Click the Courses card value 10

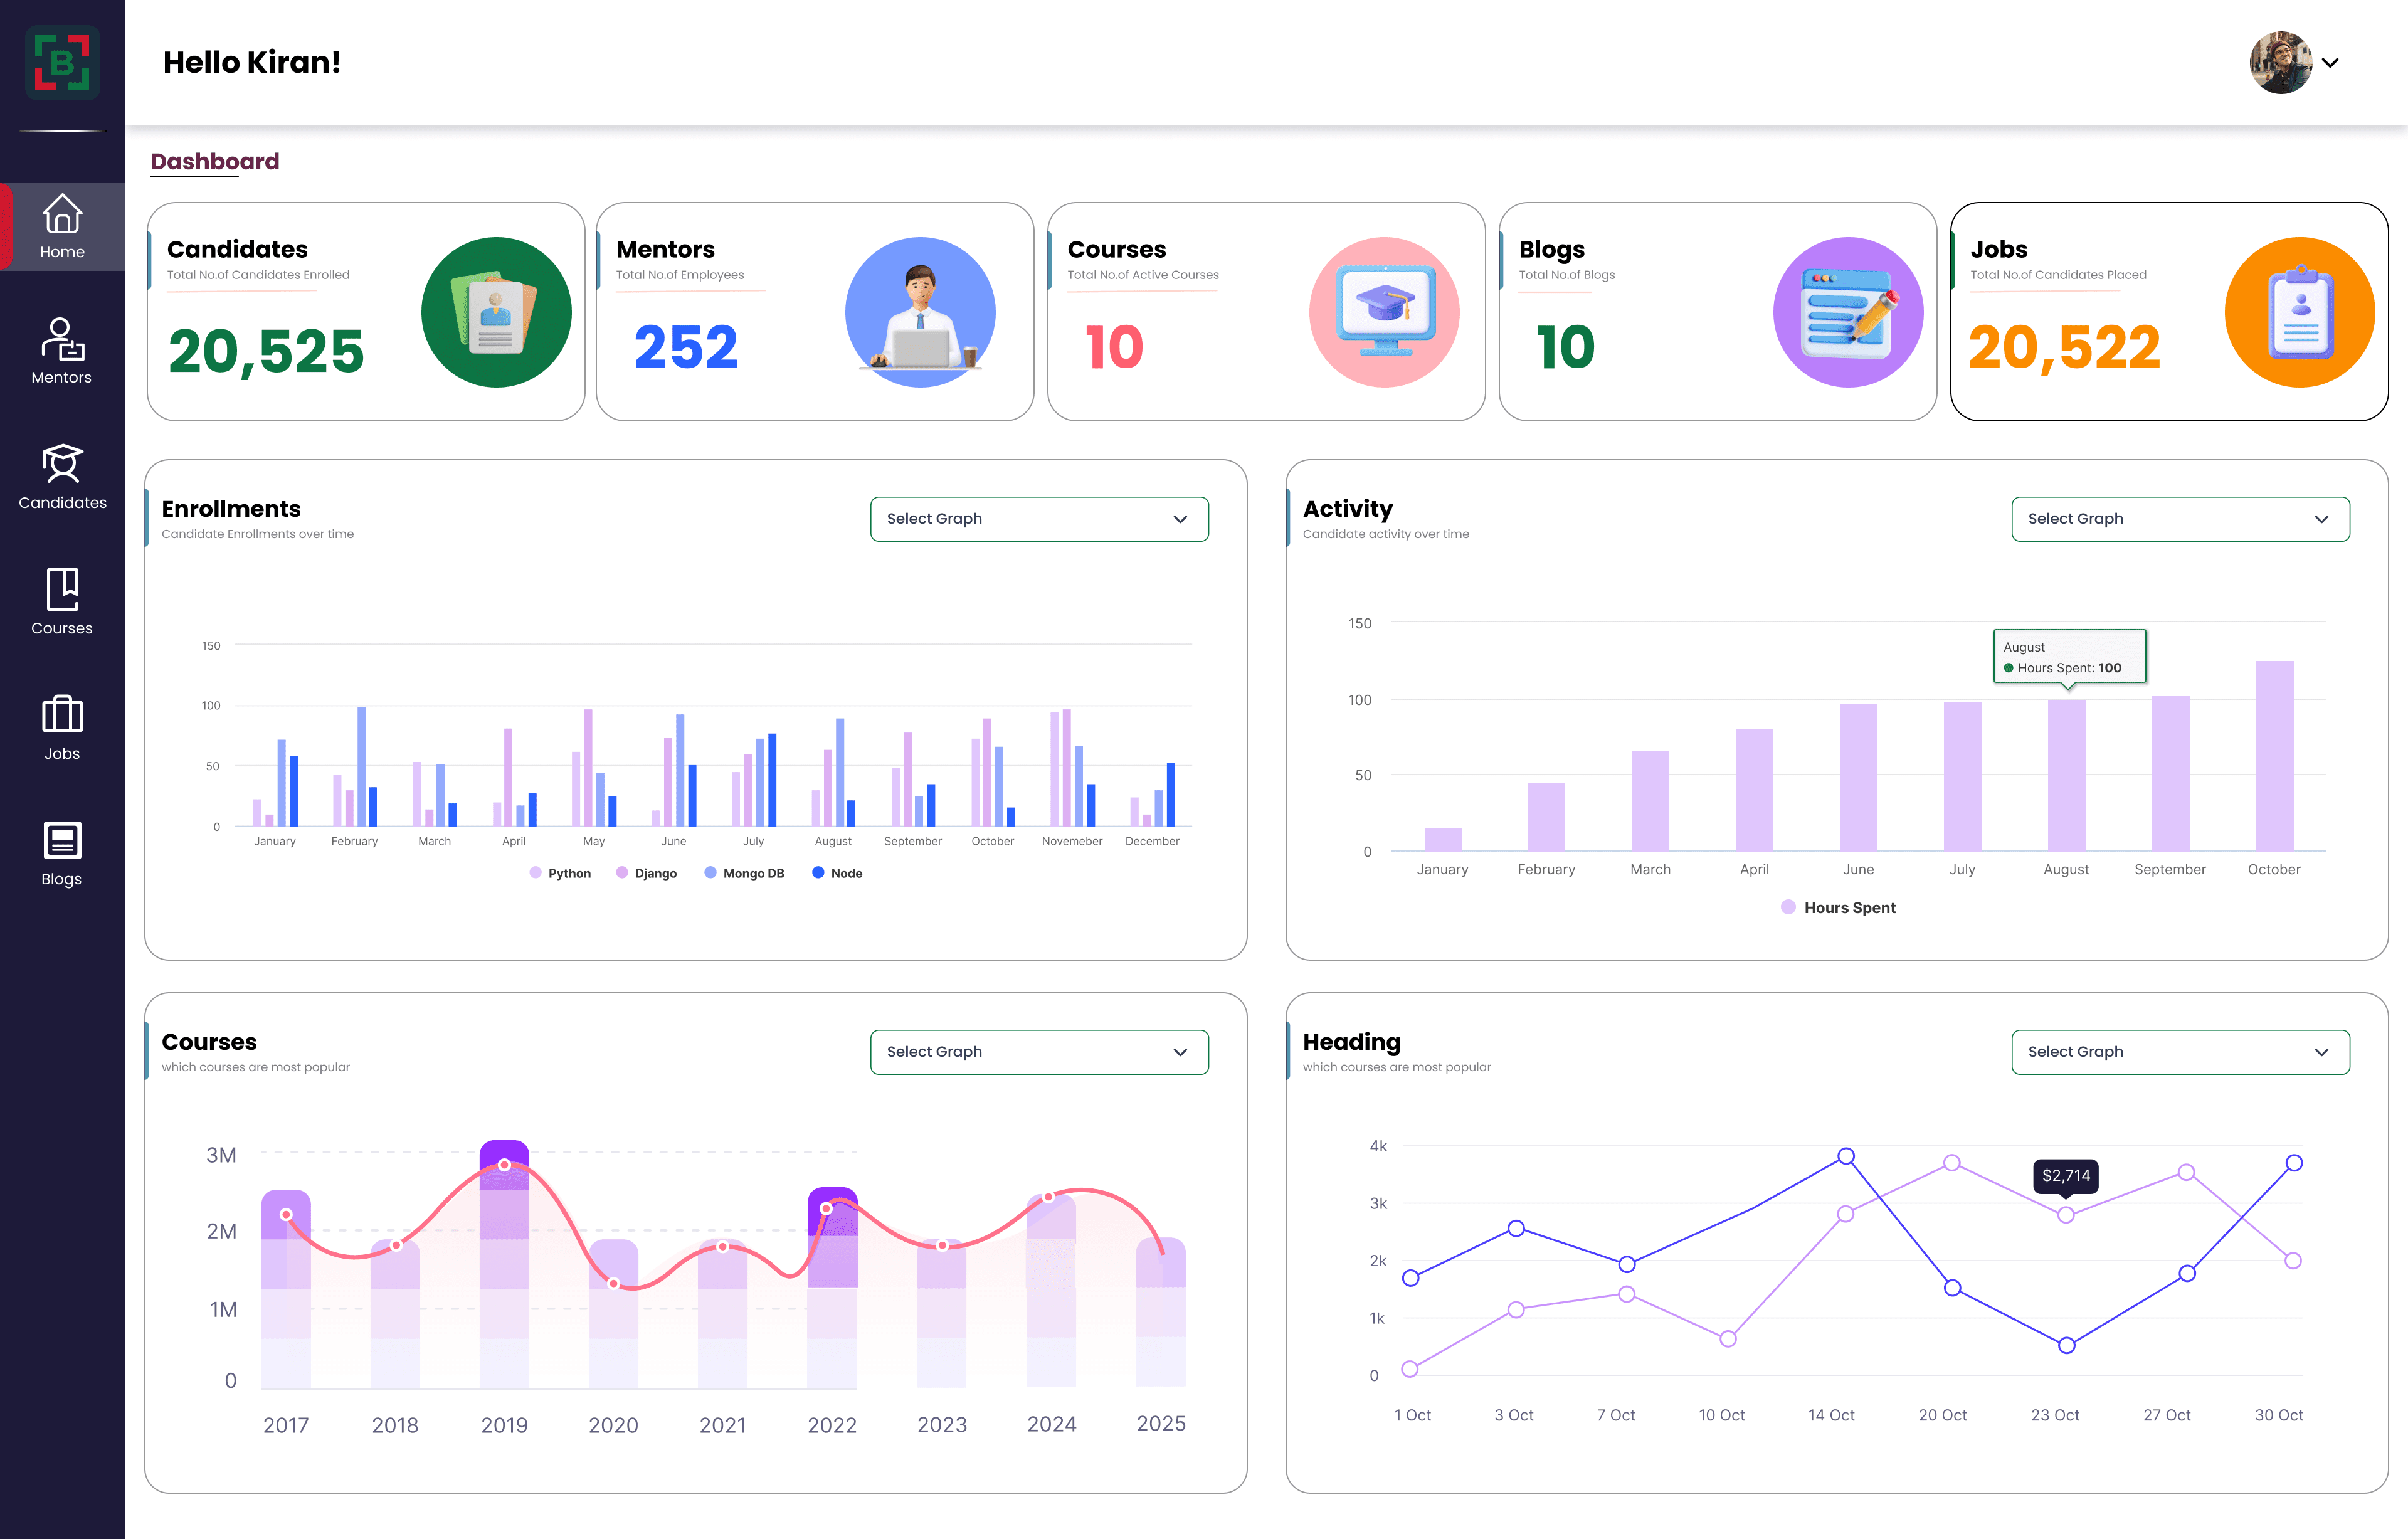(1114, 347)
